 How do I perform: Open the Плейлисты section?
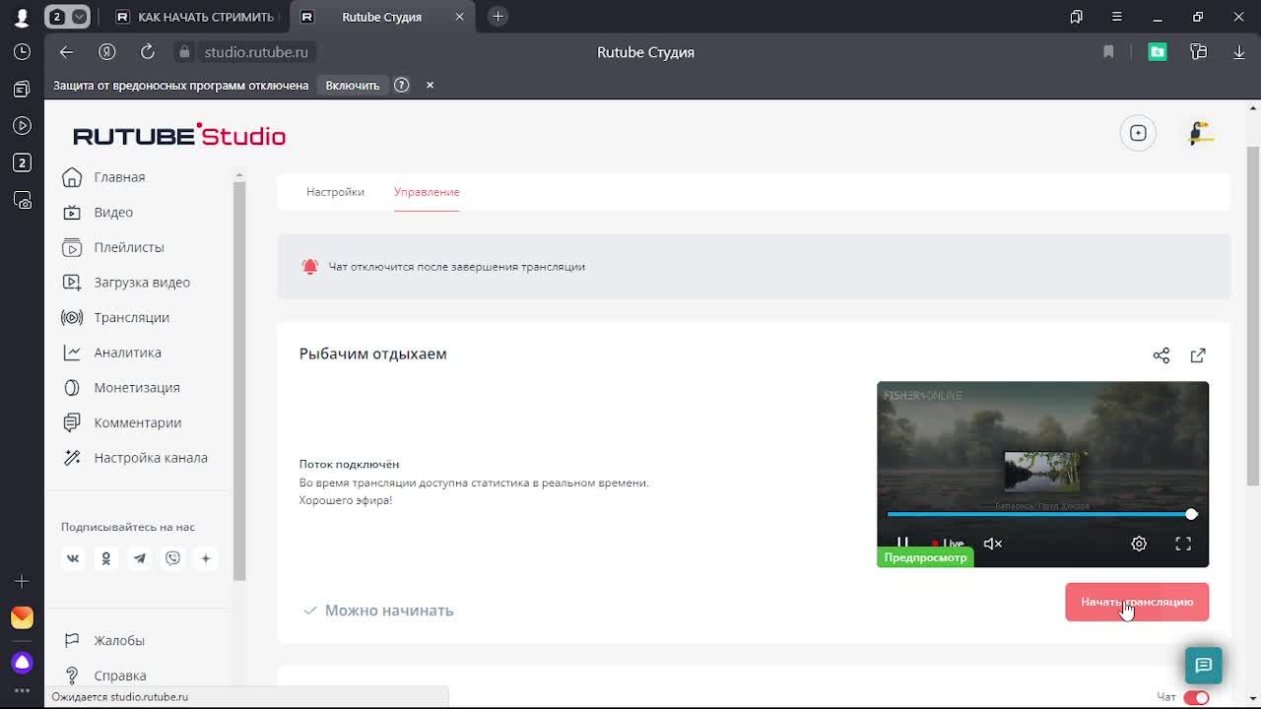coord(129,247)
